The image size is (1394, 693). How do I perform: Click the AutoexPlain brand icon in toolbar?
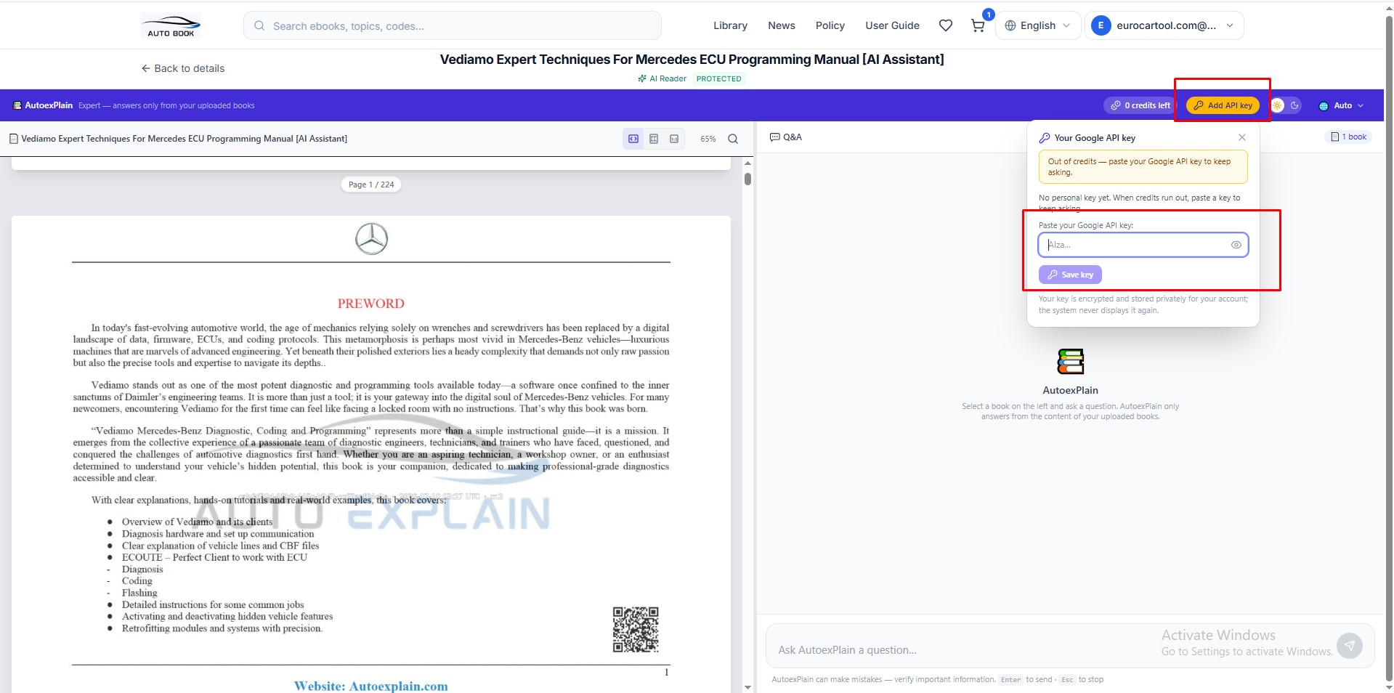point(17,105)
